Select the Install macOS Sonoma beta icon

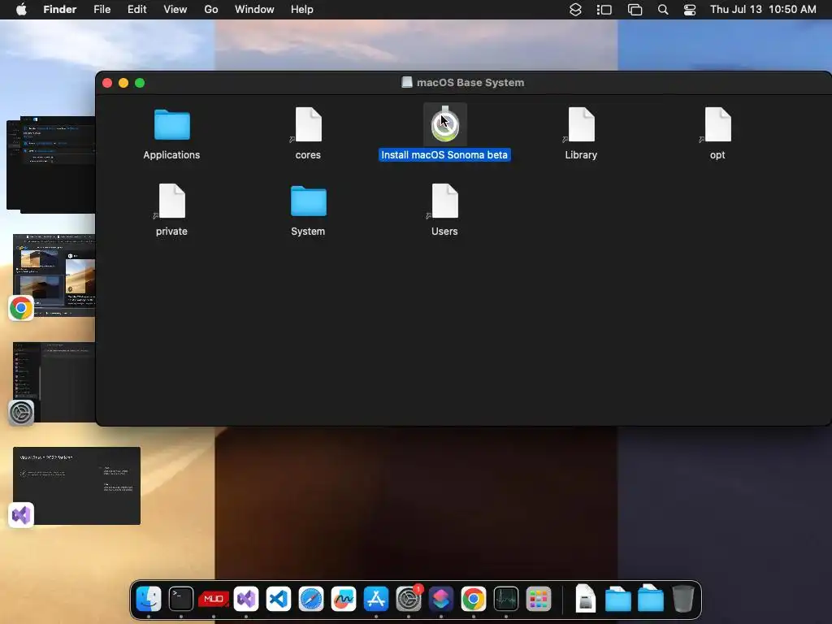(x=444, y=124)
